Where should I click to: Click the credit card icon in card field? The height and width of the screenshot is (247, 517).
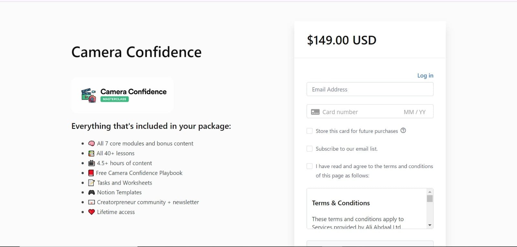coord(315,112)
